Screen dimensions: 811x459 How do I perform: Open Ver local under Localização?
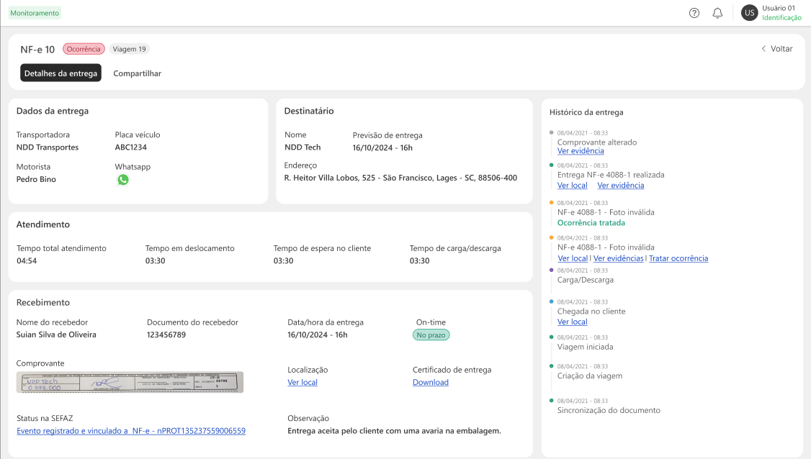pyautogui.click(x=303, y=383)
